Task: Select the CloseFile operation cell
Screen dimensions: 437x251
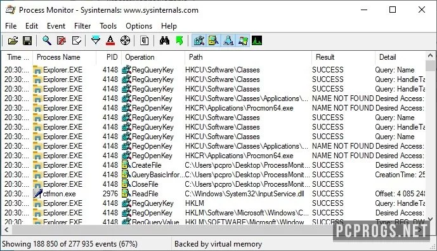Action: [145, 184]
